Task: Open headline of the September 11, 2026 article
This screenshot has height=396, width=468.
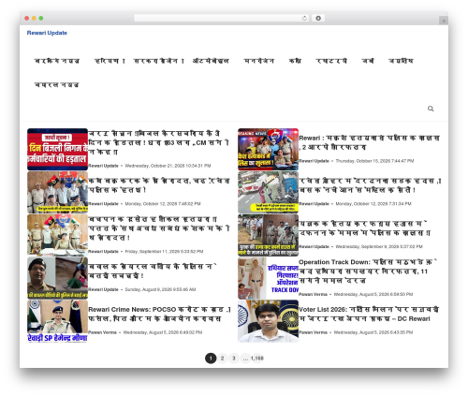Action: click(x=159, y=228)
